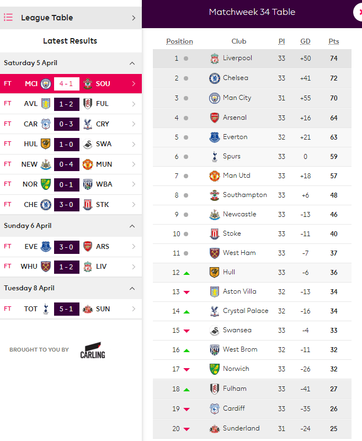Close the Matchweek 34 Table panel
This screenshot has height=441, width=362.
(x=359, y=12)
